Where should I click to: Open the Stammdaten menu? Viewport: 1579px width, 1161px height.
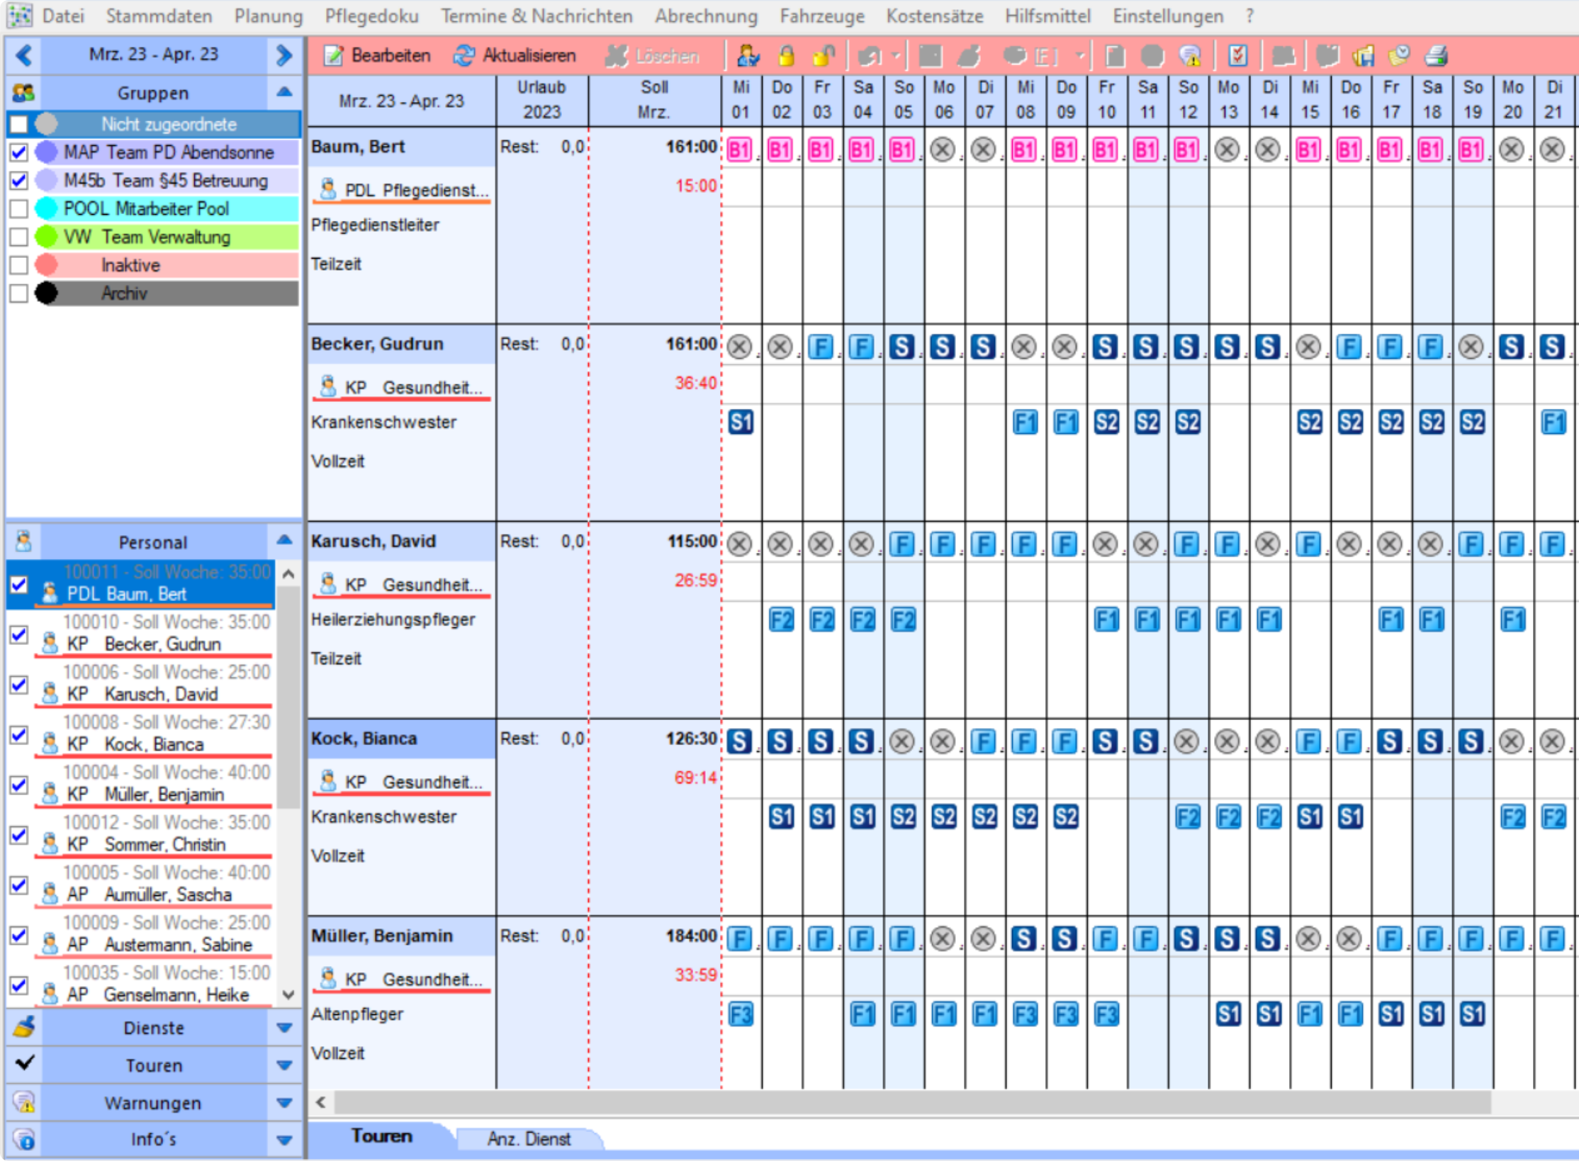point(159,16)
